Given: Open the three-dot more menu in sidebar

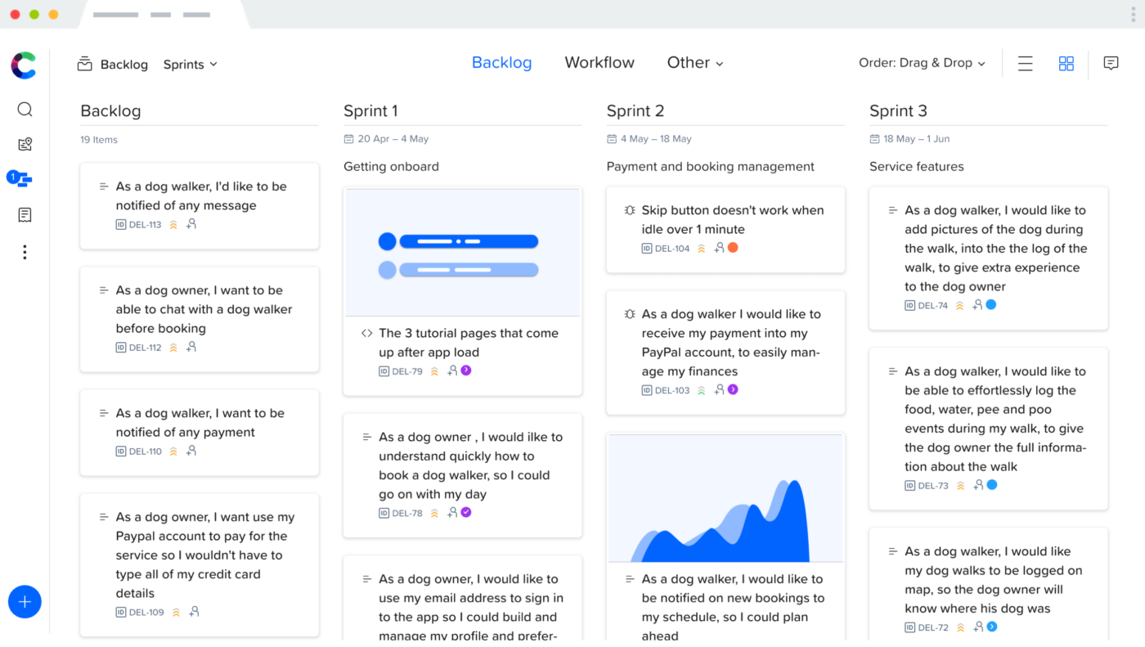Looking at the screenshot, I should point(25,252).
